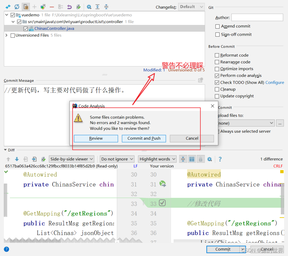Uncheck the vuedemo checkbox

13,15
